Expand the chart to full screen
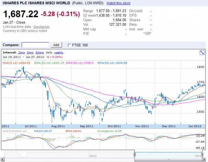This screenshot has height=162, width=208. tap(202, 53)
